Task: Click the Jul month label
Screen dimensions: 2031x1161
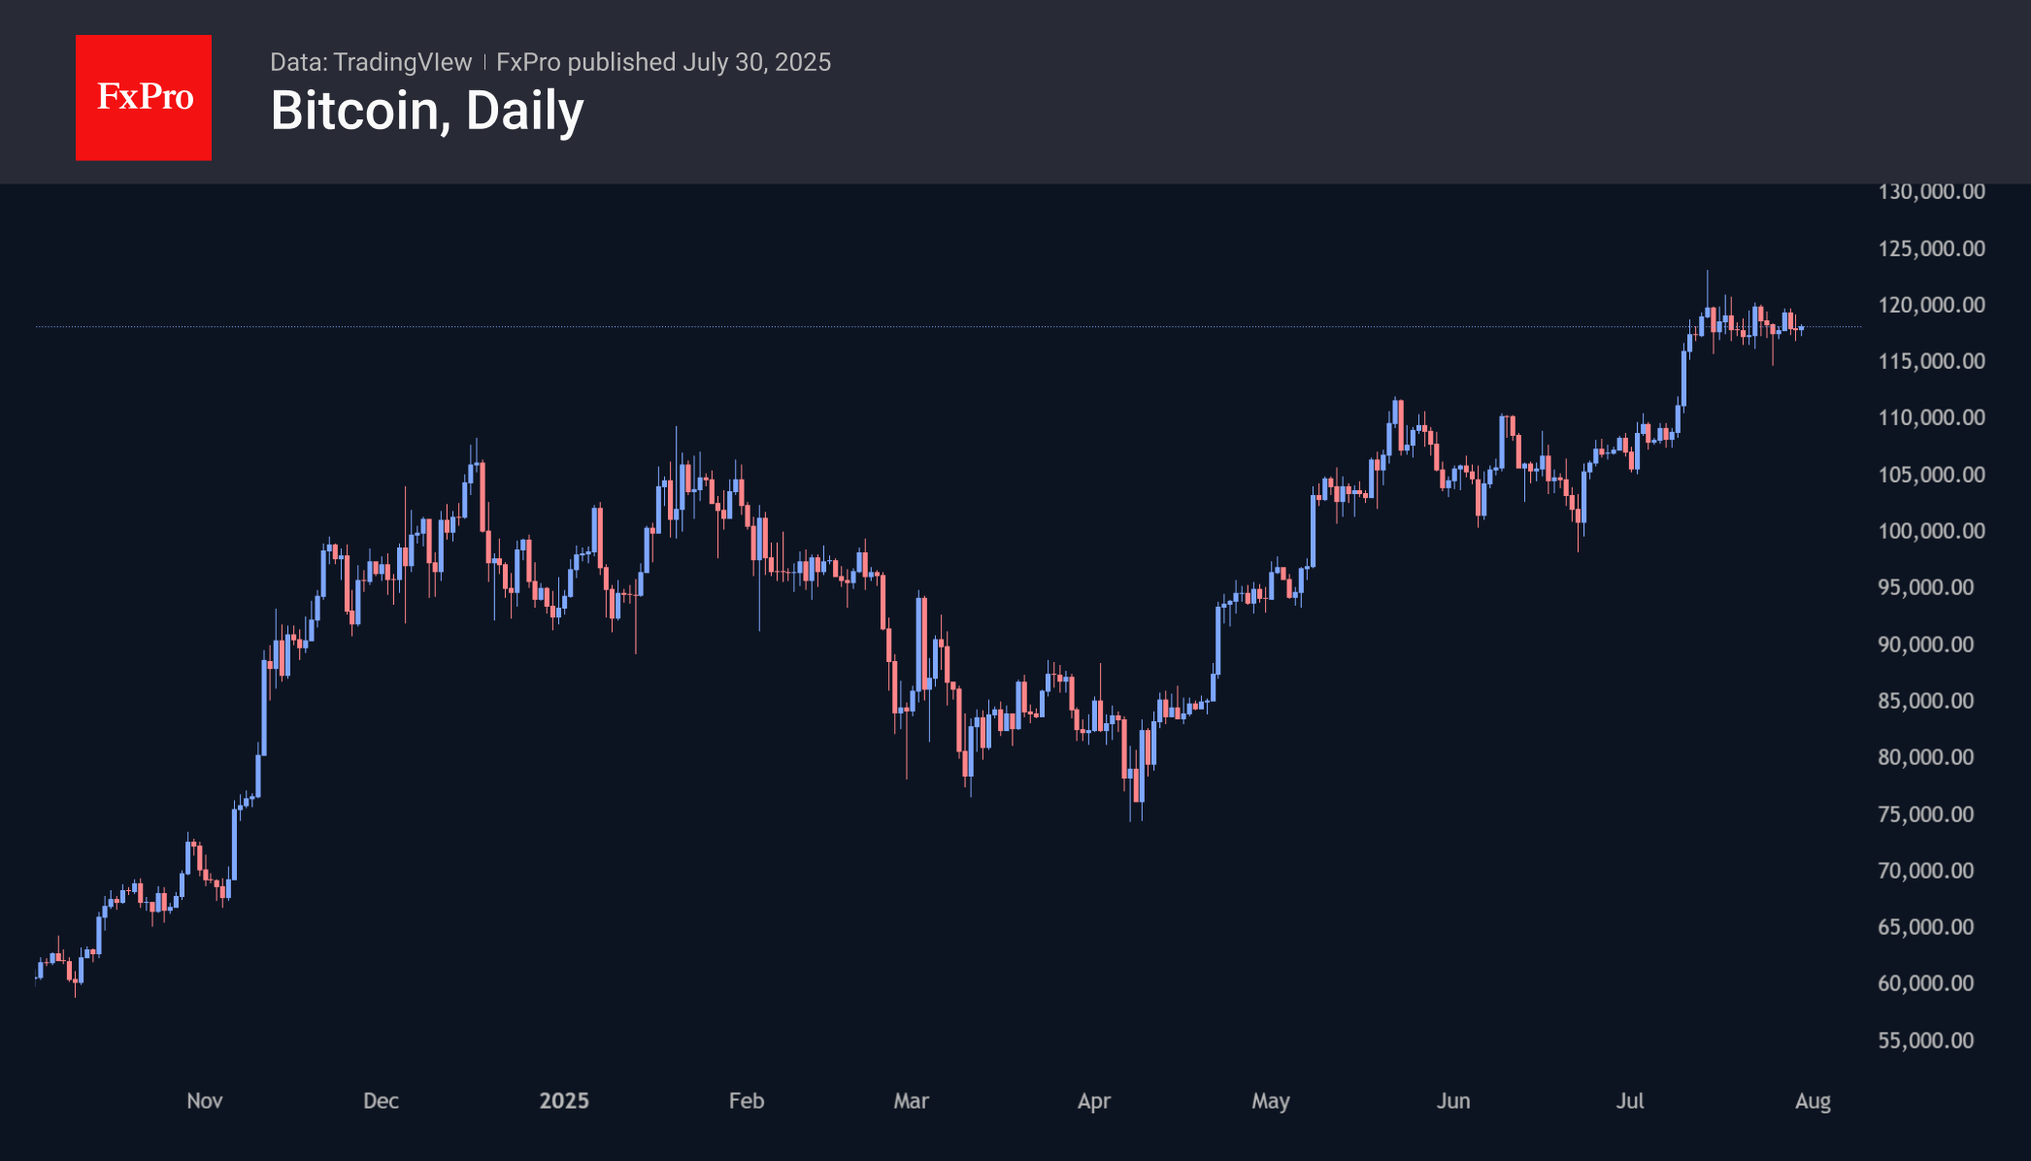Action: click(x=1630, y=1101)
